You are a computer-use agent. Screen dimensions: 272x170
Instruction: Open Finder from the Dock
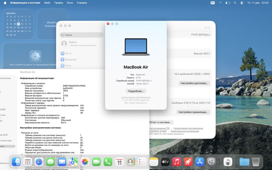coord(16,162)
